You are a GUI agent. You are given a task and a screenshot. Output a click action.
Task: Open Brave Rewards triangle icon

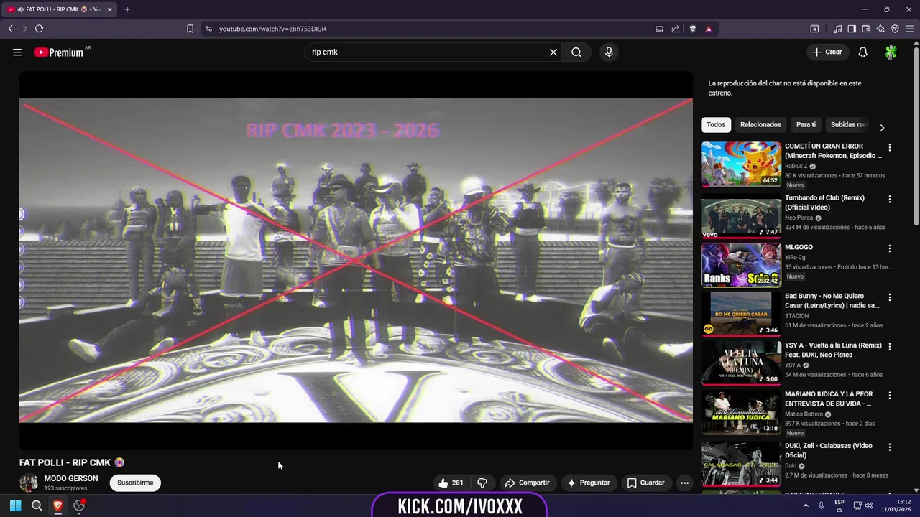pyautogui.click(x=709, y=29)
